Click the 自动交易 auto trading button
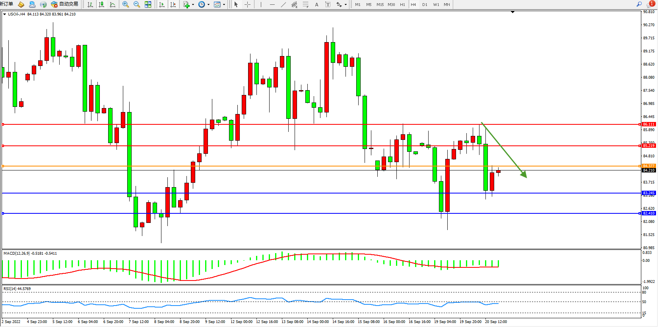The height and width of the screenshot is (327, 658). click(65, 4)
